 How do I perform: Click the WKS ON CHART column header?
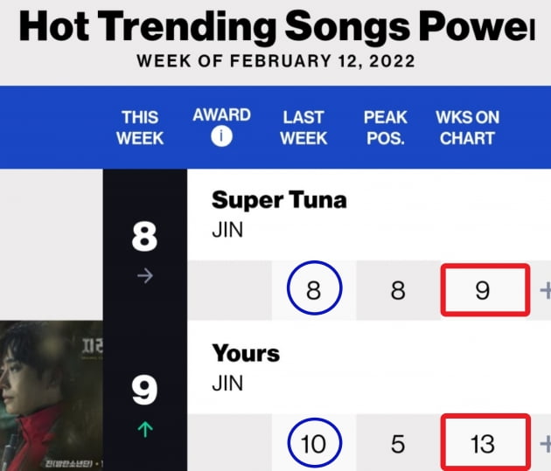[x=467, y=128]
